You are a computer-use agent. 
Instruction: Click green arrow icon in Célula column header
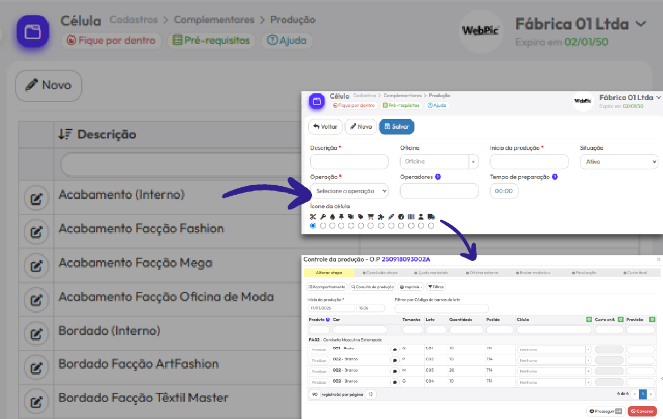[588, 320]
